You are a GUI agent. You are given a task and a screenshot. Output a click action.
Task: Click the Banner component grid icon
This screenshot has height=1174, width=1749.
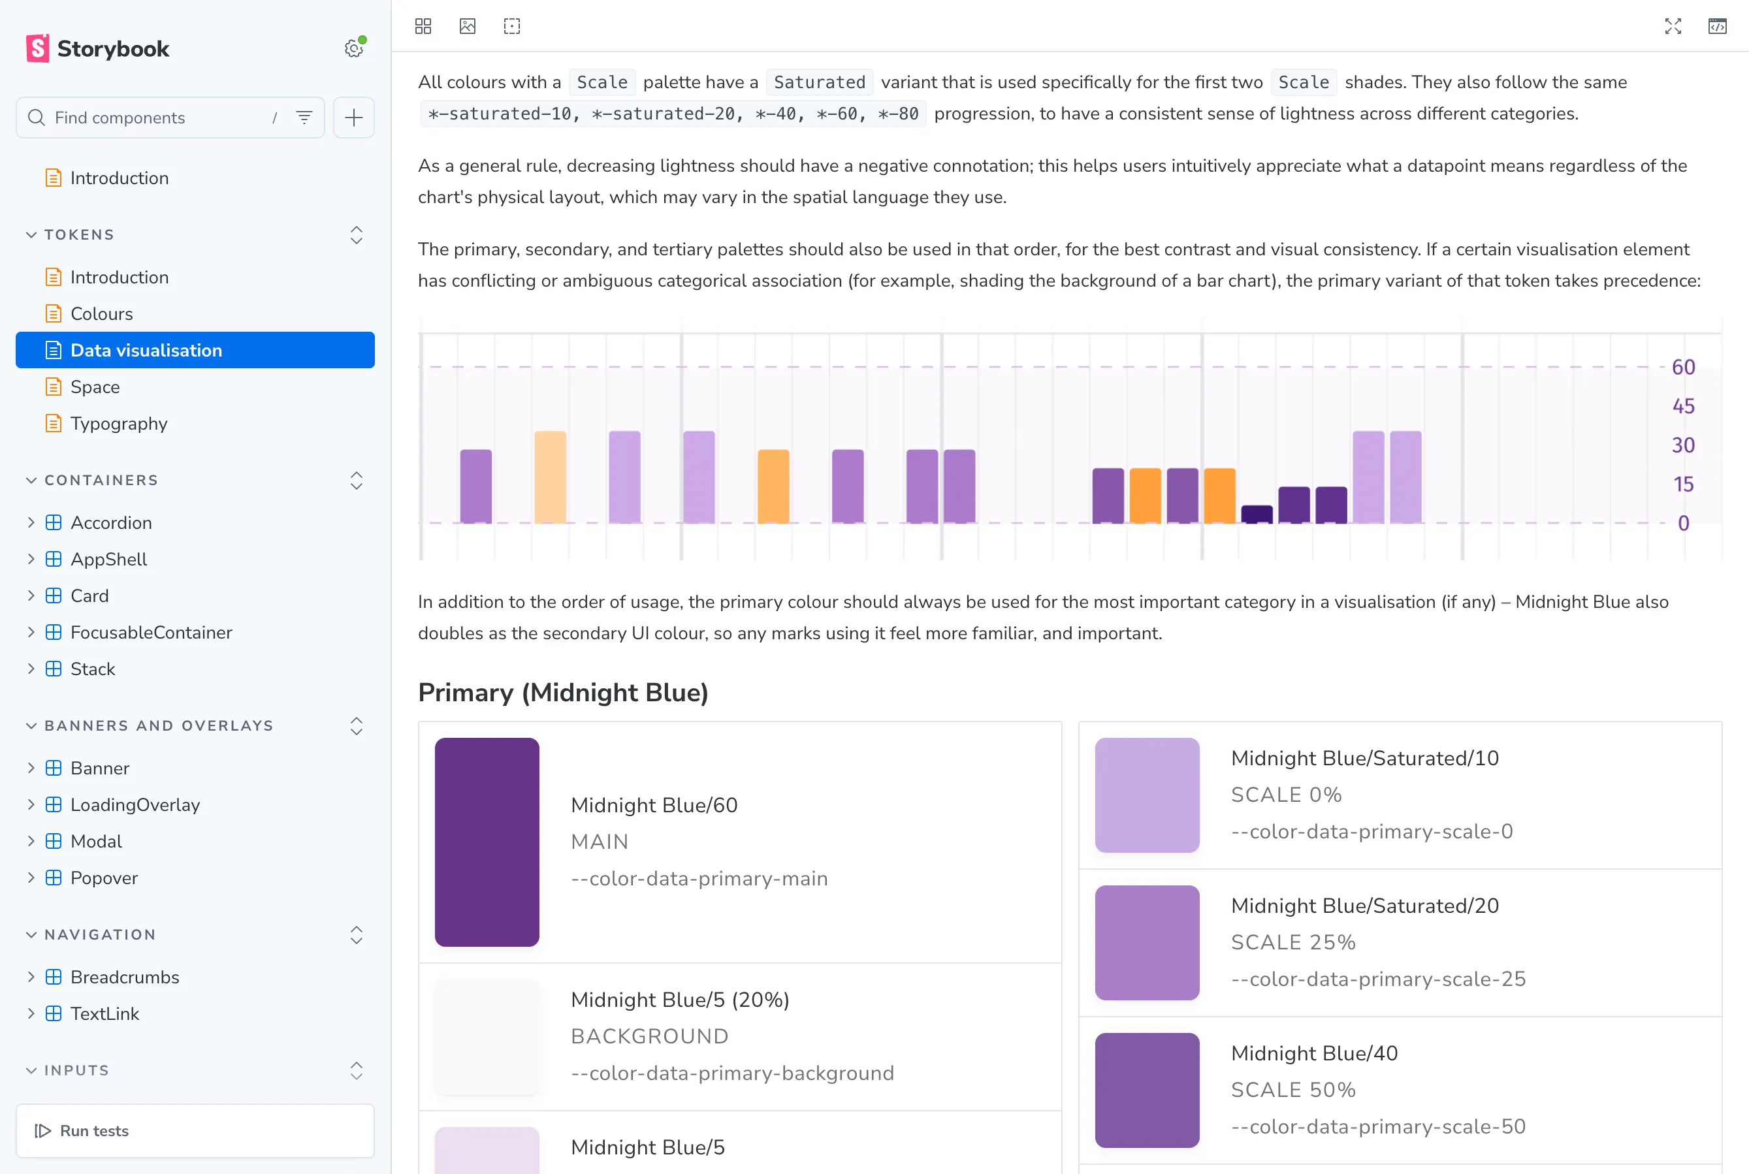(x=53, y=768)
